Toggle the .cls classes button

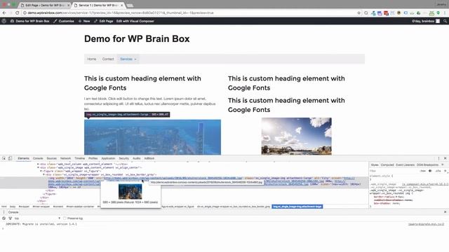tap(438, 171)
